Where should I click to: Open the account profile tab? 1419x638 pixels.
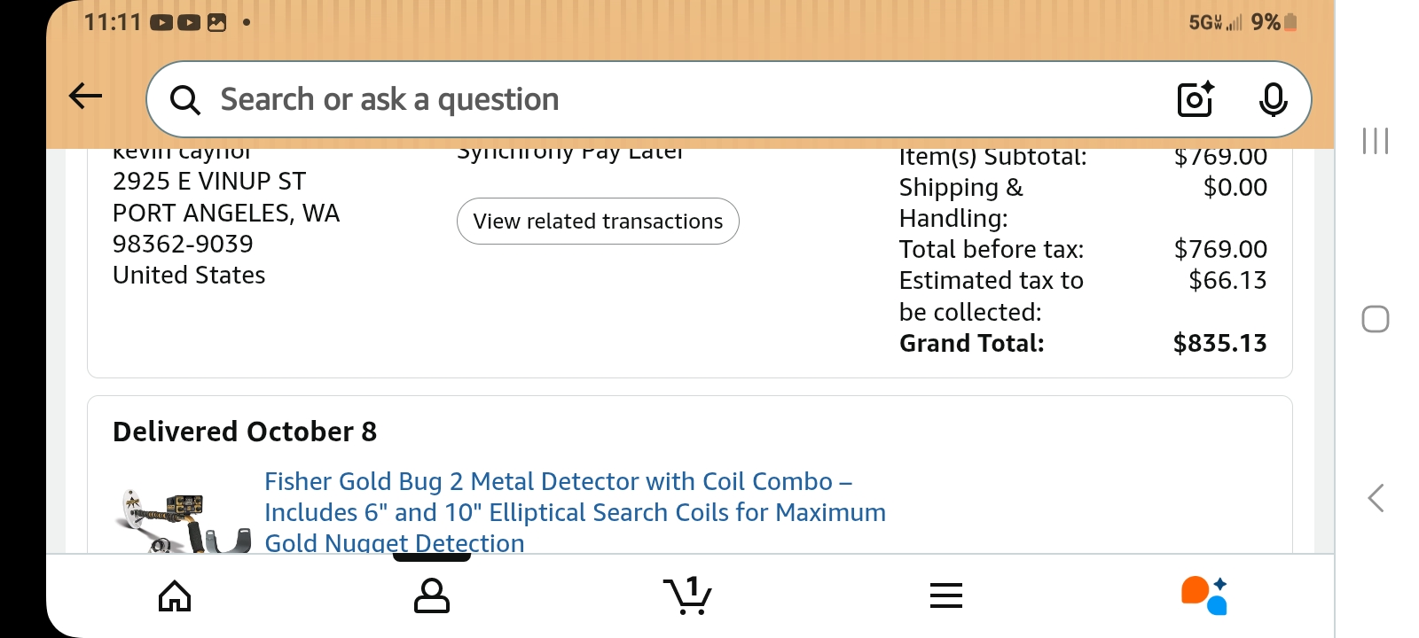point(432,595)
